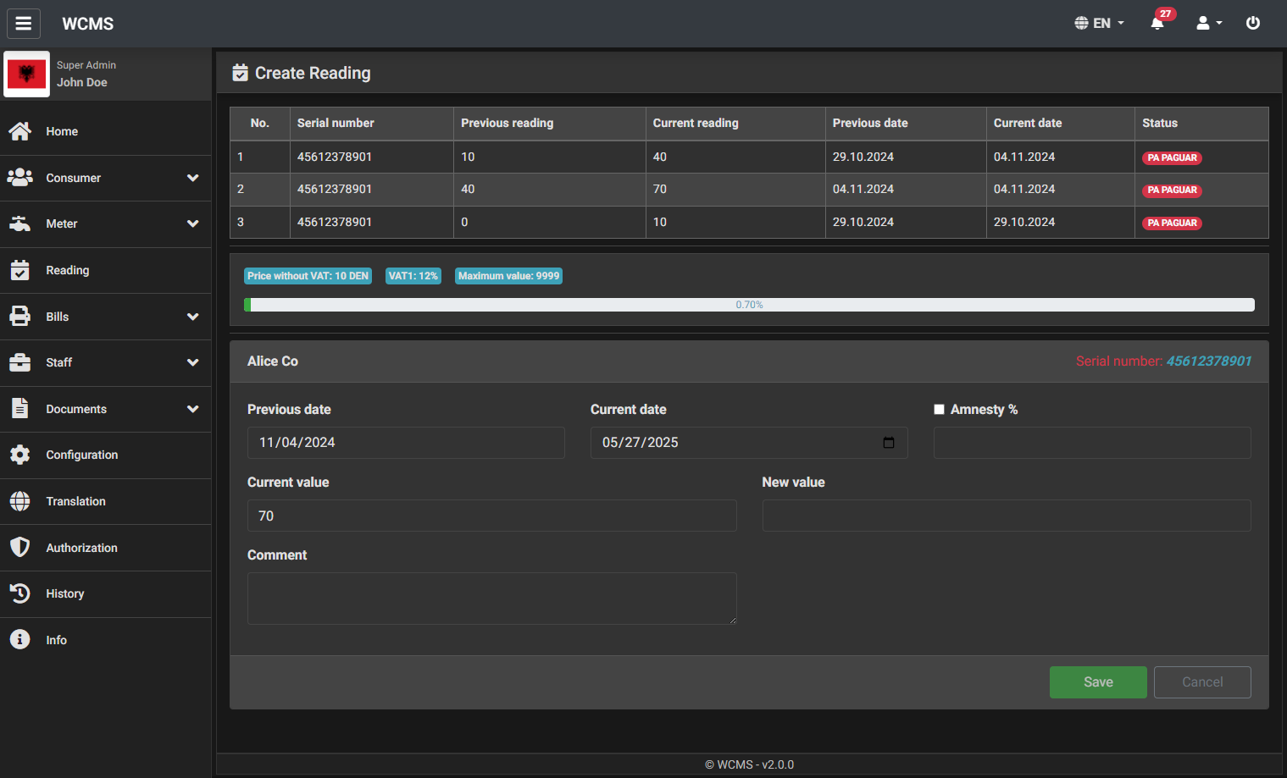The width and height of the screenshot is (1287, 778).
Task: Open notifications bell with 27 badge
Action: (x=1157, y=23)
